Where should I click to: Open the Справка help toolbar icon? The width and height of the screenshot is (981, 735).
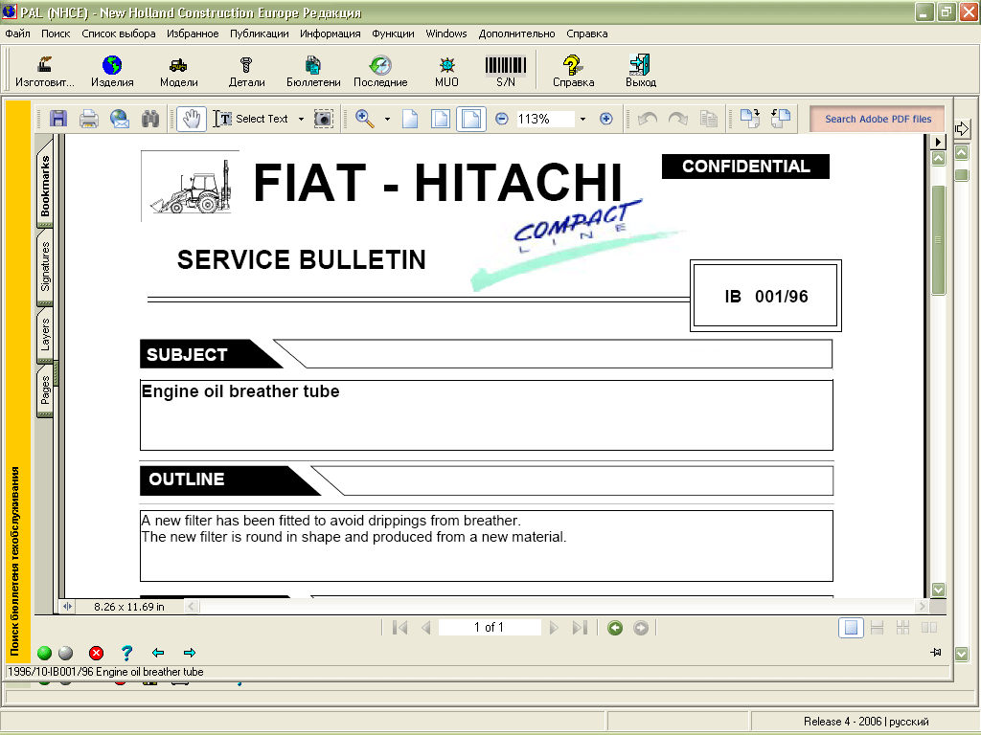[x=573, y=71]
